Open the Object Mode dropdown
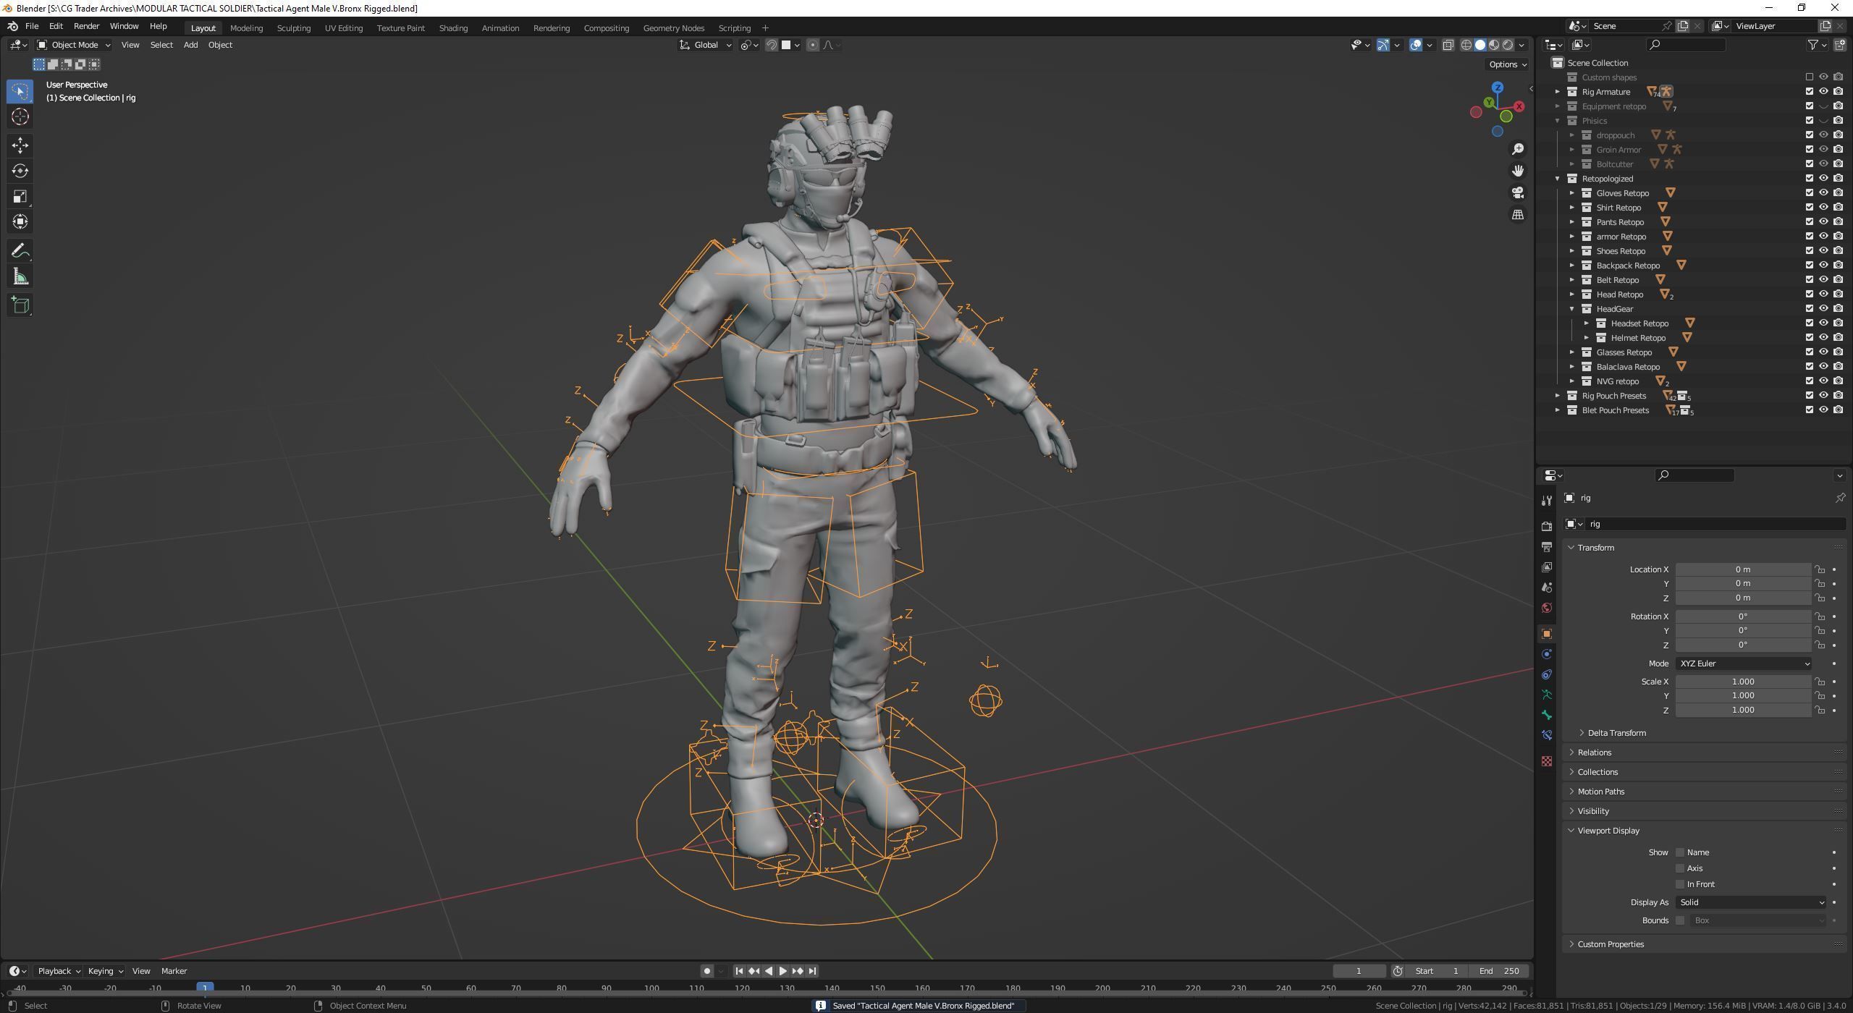 click(x=74, y=45)
